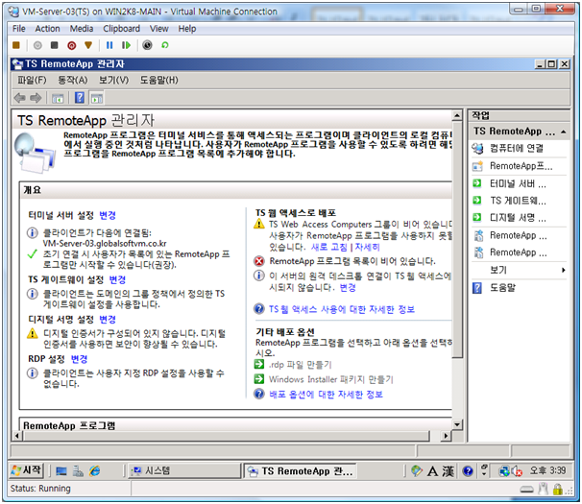Click 변경 next to RDP 설정
This screenshot has height=504, width=582.
coord(79,359)
